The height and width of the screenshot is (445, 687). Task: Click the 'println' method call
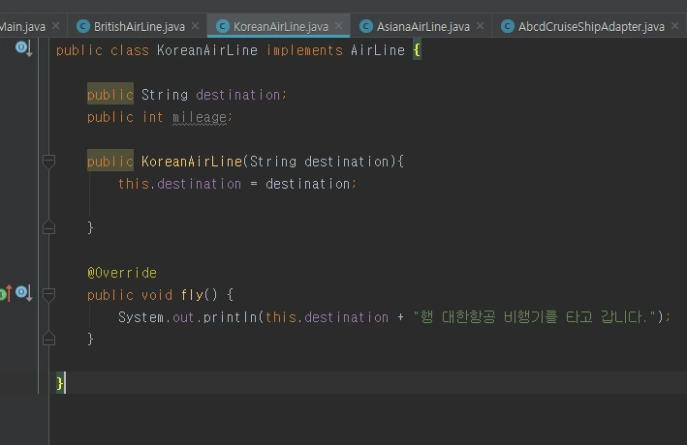click(230, 317)
